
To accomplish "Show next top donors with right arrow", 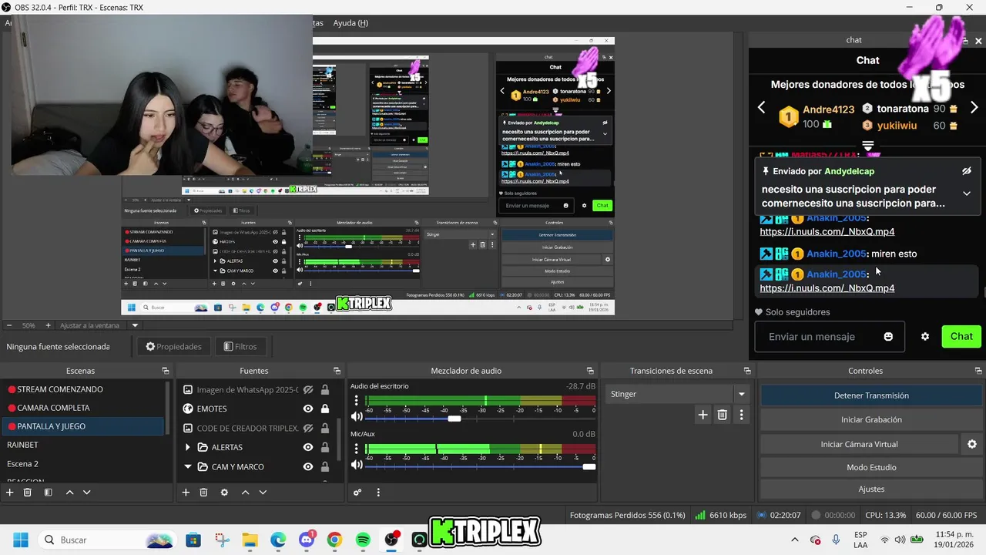I will point(974,108).
